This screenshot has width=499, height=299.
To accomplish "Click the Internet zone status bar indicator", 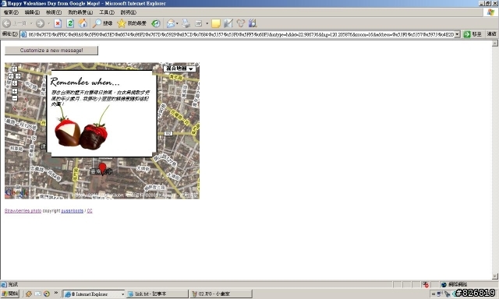I will click(454, 284).
